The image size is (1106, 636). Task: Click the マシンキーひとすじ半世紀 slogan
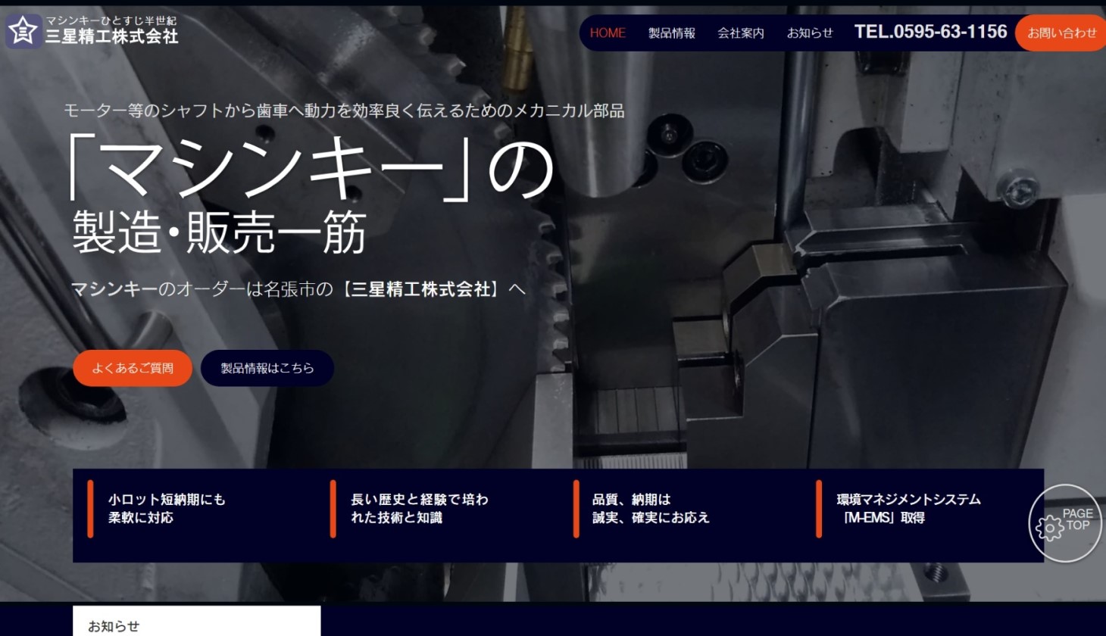click(111, 20)
